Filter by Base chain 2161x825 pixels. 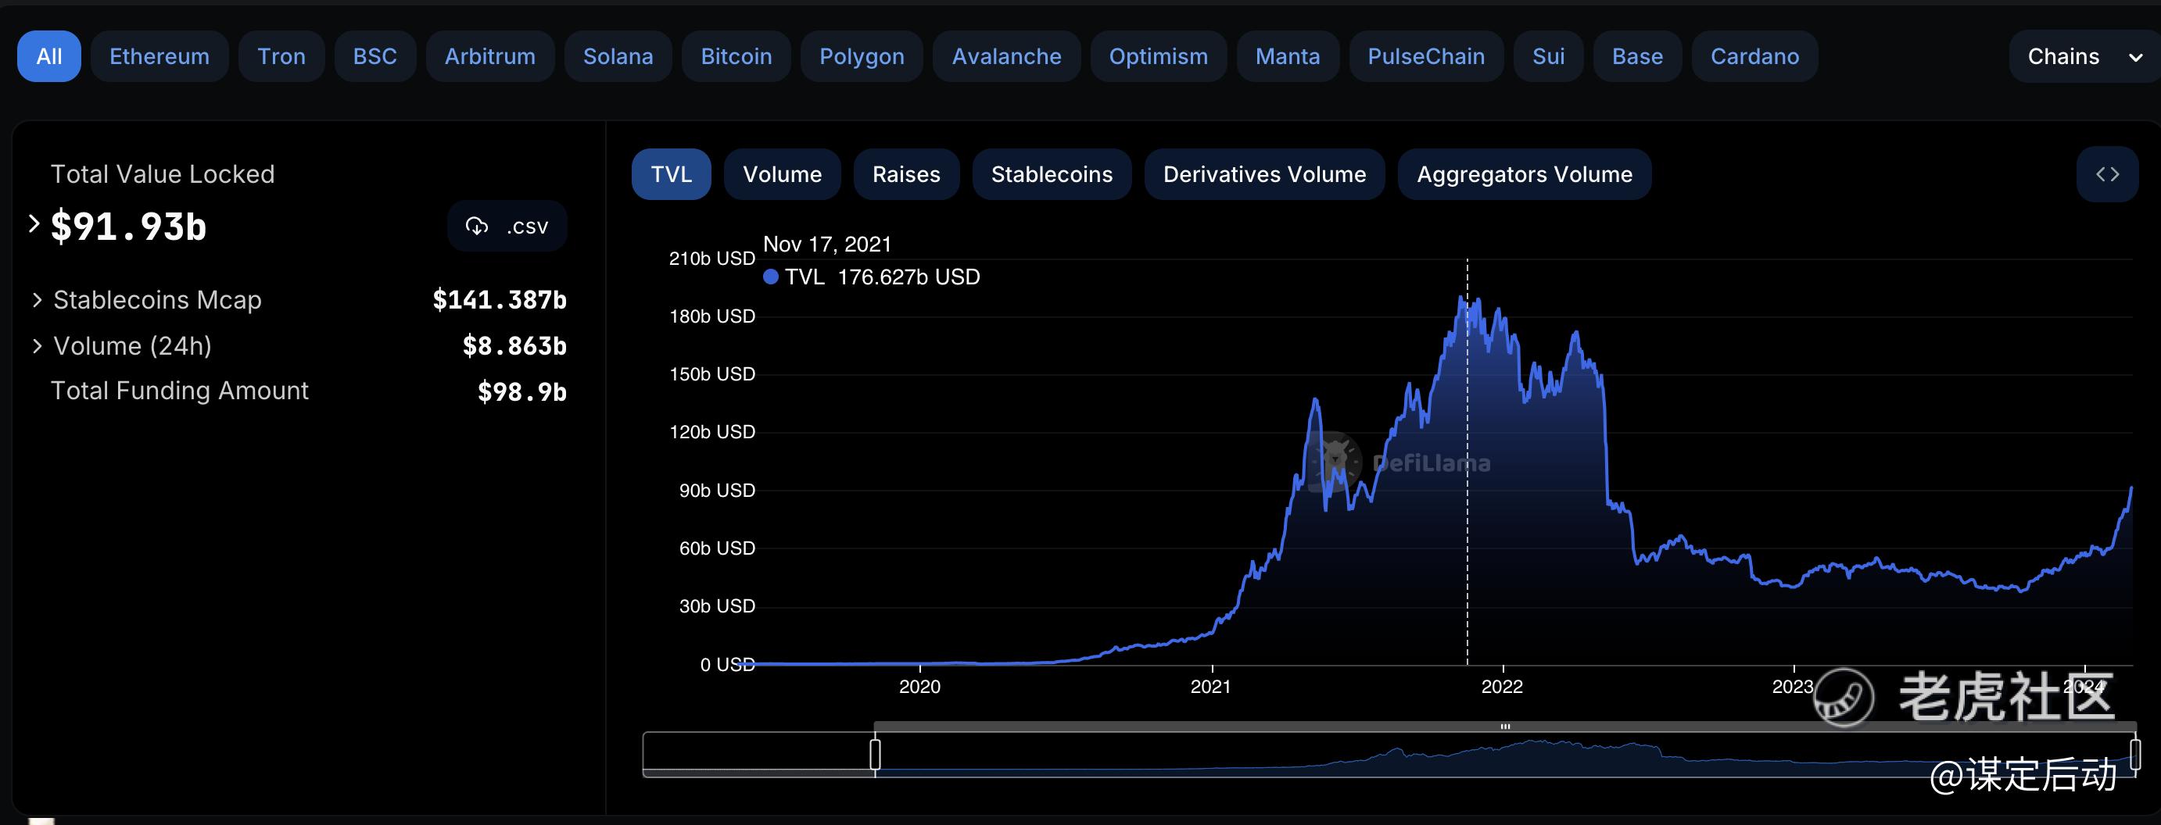tap(1637, 56)
